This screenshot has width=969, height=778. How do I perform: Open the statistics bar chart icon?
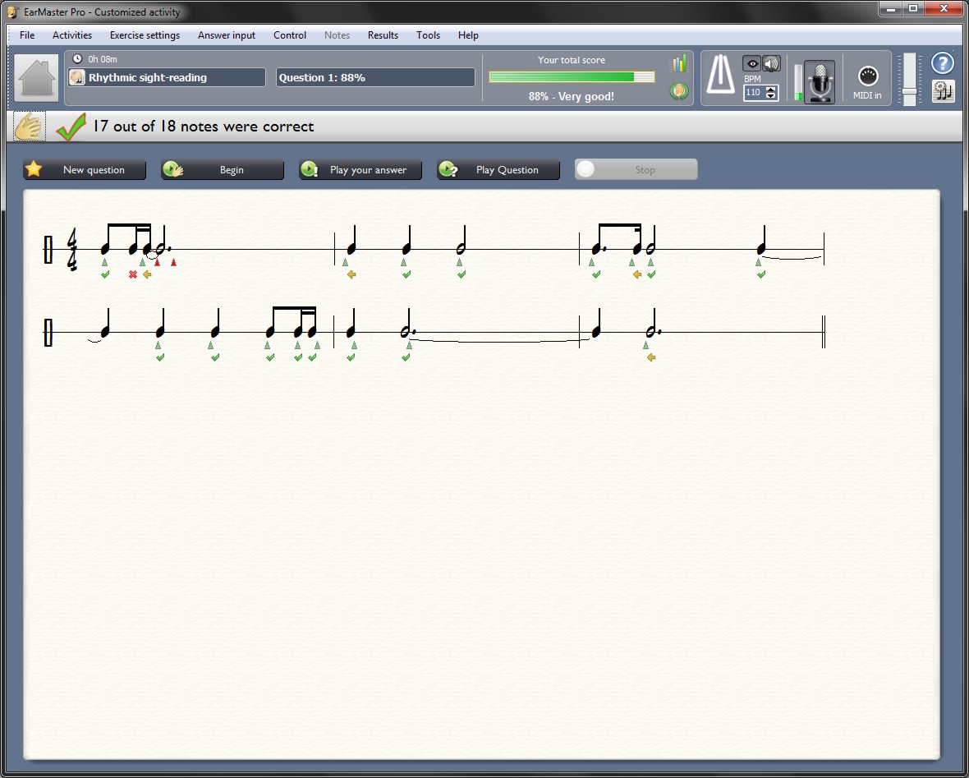tap(678, 64)
